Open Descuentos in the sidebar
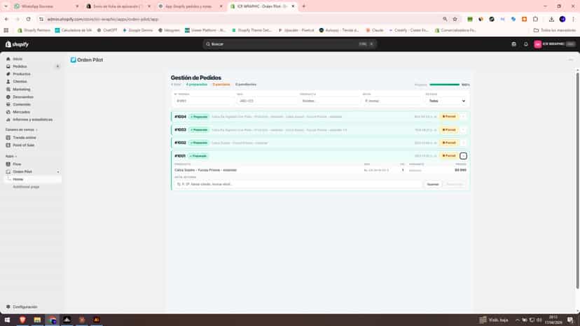 pyautogui.click(x=23, y=97)
